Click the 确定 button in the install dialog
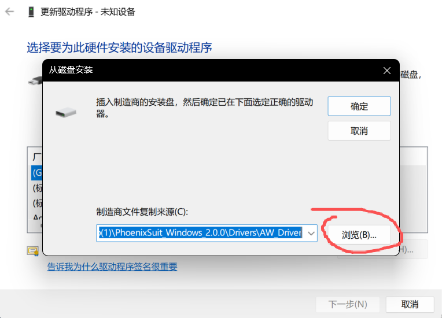This screenshot has height=318, width=442. (x=359, y=106)
